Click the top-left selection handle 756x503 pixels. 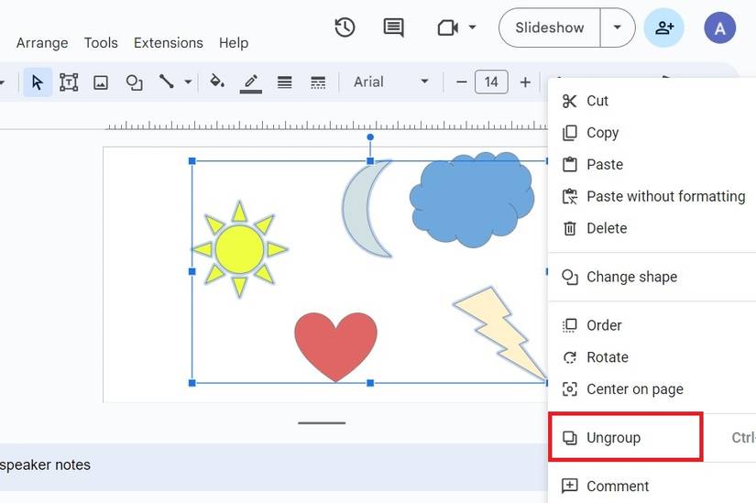(x=192, y=160)
